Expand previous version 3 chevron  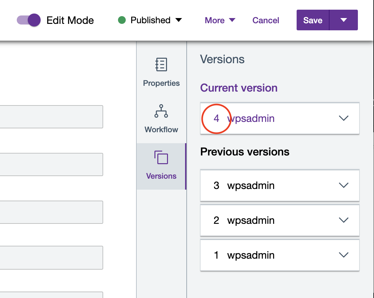point(344,185)
